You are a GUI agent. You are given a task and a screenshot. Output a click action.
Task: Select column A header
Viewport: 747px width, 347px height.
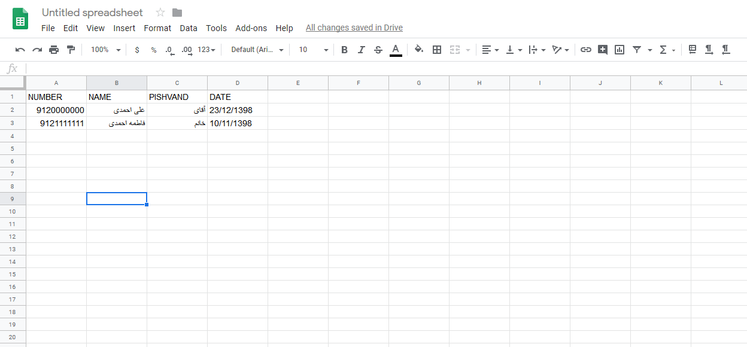56,83
